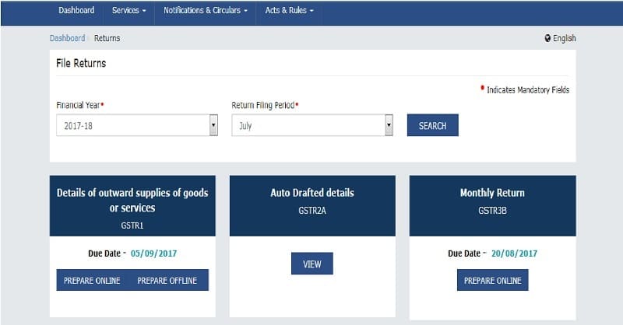Go to Dashboard in top navigation bar
623x325 pixels.
76,10
